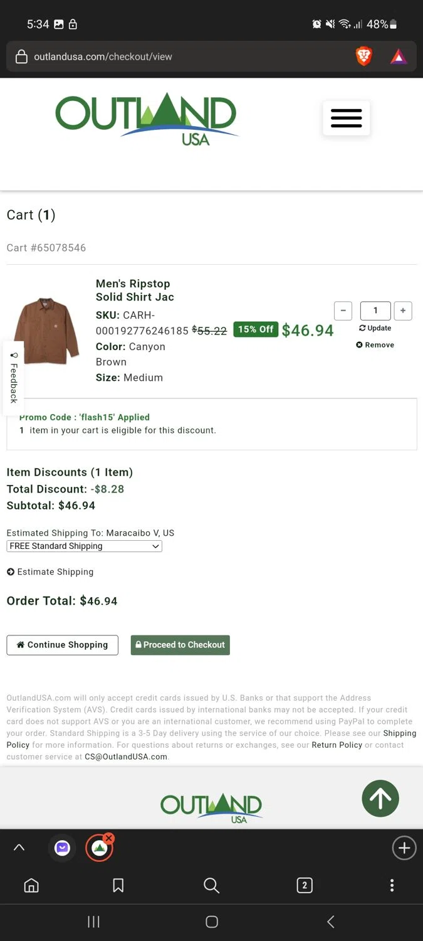423x941 pixels.
Task: Go to the browser home page
Action: coord(31,885)
